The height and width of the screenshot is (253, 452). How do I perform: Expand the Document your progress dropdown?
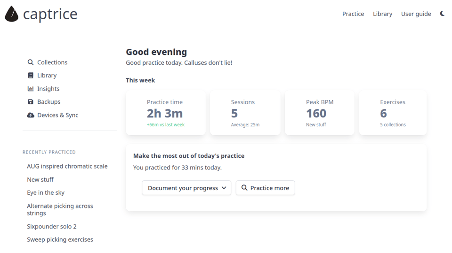186,188
